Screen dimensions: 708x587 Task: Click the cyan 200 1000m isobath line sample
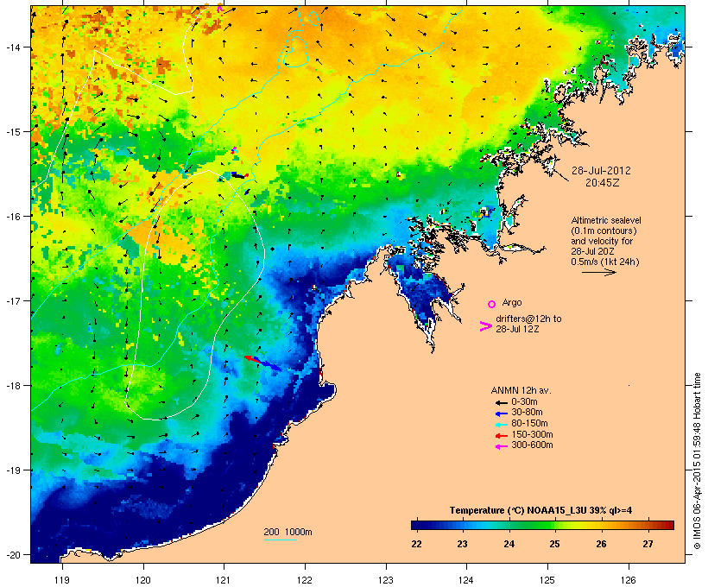(280, 540)
